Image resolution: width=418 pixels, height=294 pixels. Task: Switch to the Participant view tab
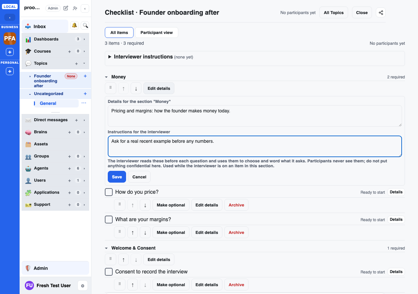pos(156,33)
